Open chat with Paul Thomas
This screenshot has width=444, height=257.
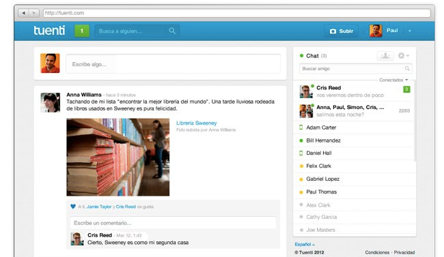click(355, 192)
